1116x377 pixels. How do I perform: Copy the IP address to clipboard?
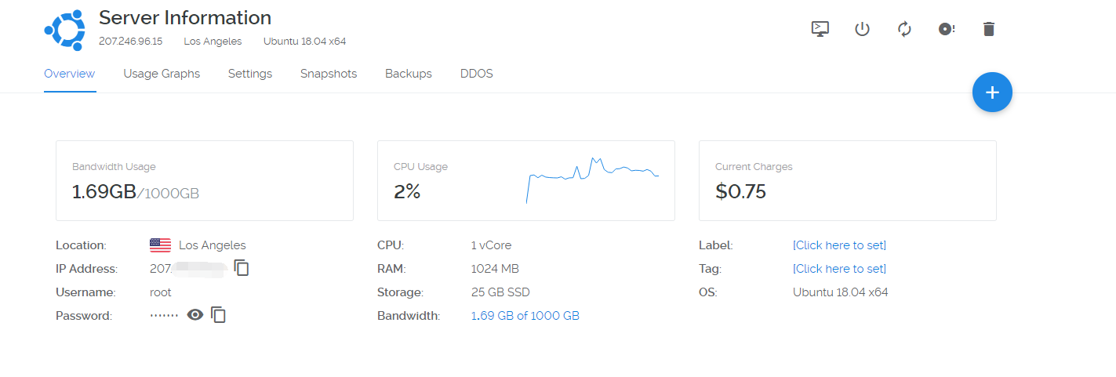(242, 268)
